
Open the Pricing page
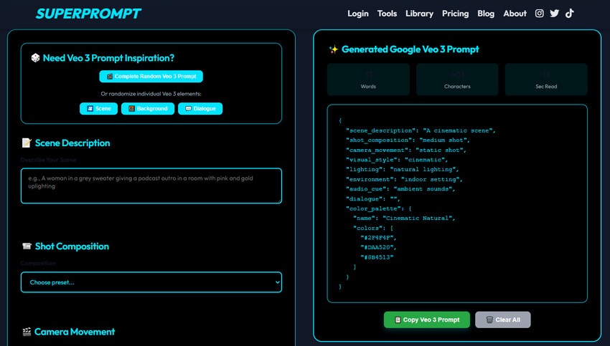click(455, 14)
